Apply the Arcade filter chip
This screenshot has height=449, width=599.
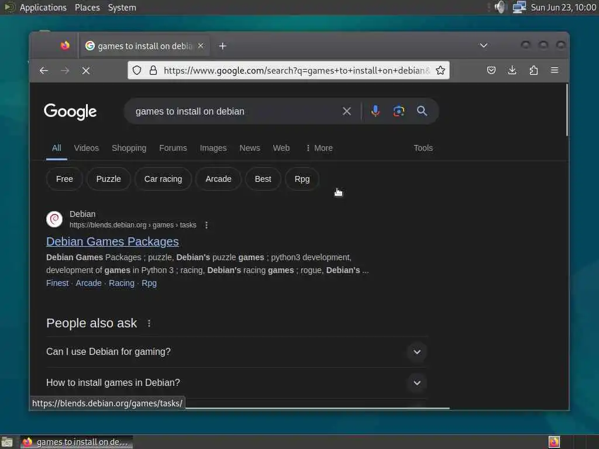click(219, 179)
